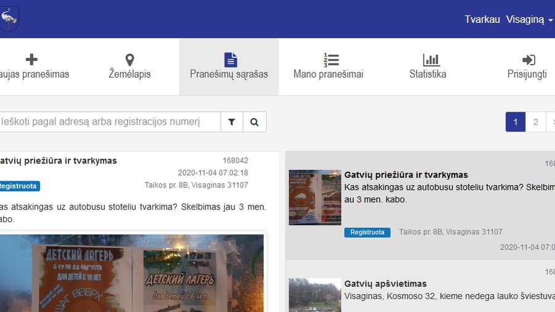Click detail address Taikos pr. 8B, Visaginas 31107
555x312 pixels.
196,185
